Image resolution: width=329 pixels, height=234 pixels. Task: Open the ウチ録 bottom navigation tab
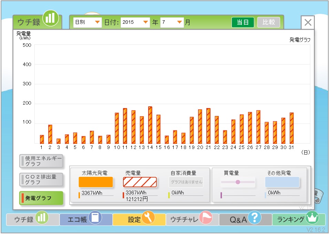point(33,219)
